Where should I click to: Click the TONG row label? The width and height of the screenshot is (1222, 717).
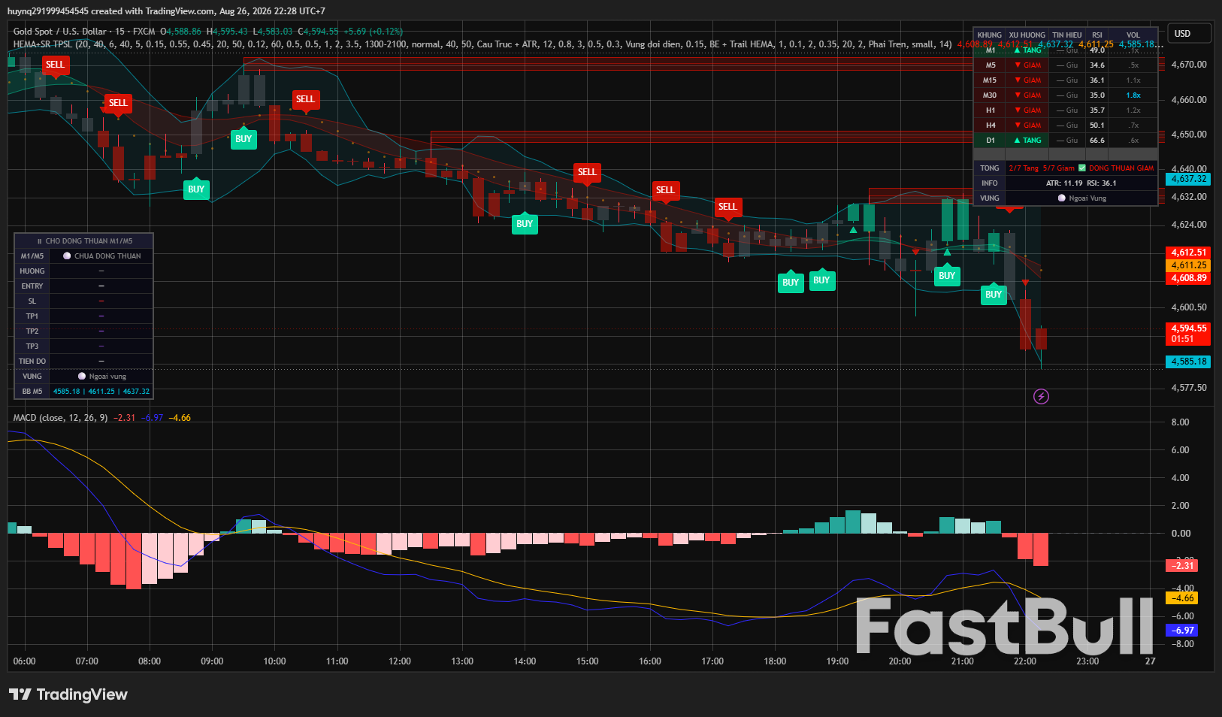990,168
